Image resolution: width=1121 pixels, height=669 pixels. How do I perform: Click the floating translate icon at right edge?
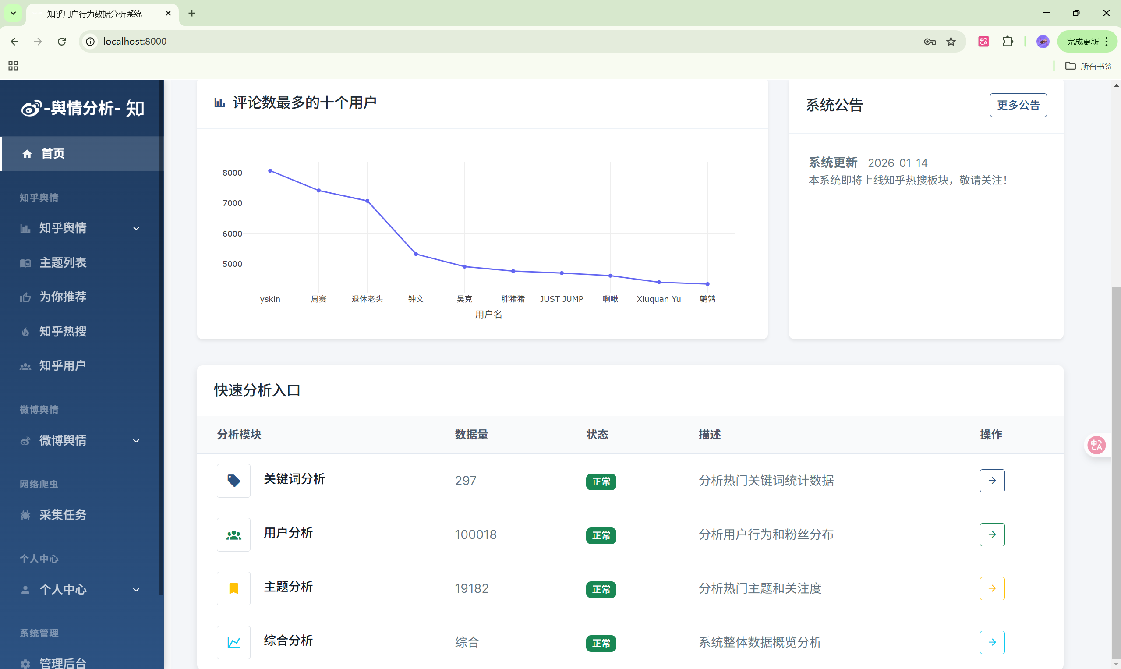click(x=1096, y=446)
